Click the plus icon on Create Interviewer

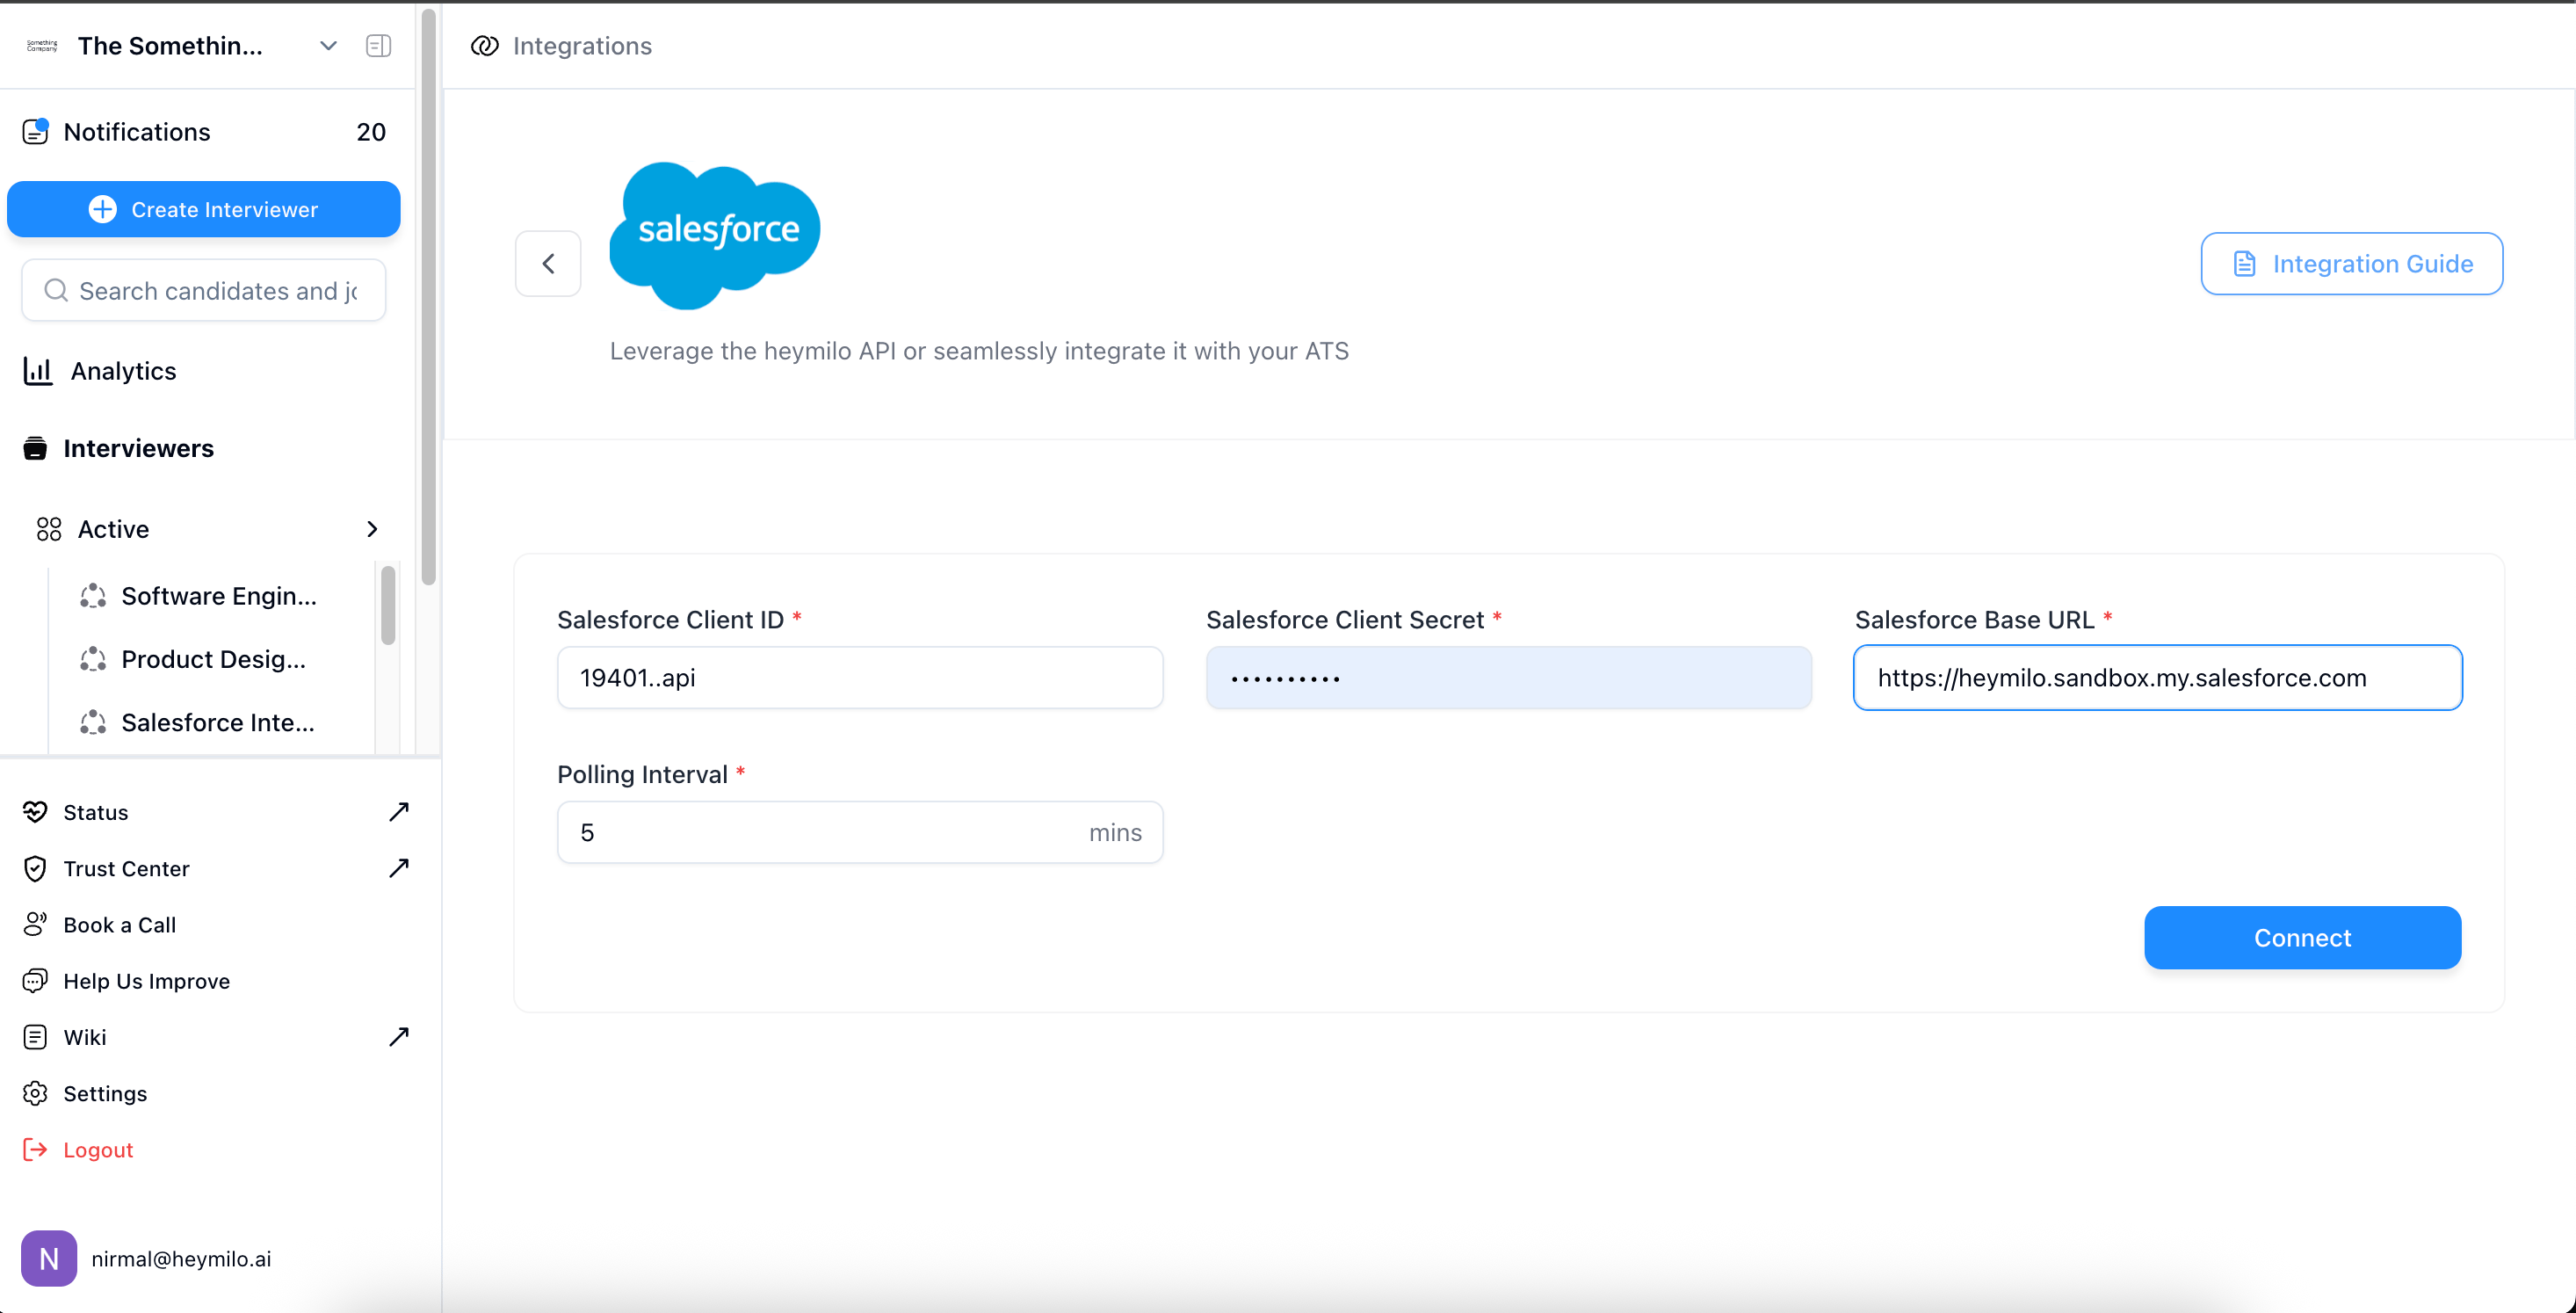coord(103,209)
